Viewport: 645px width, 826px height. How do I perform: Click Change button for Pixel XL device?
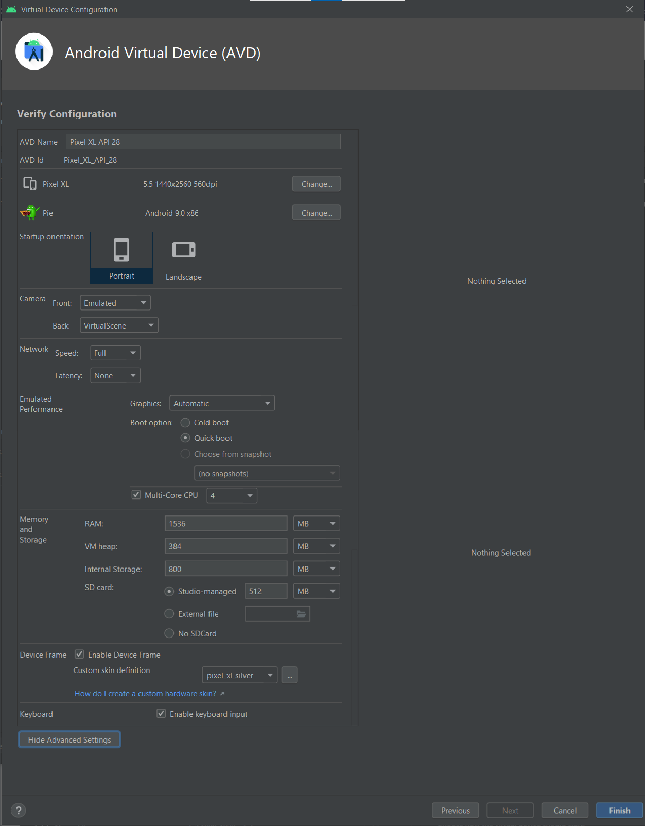(x=317, y=184)
